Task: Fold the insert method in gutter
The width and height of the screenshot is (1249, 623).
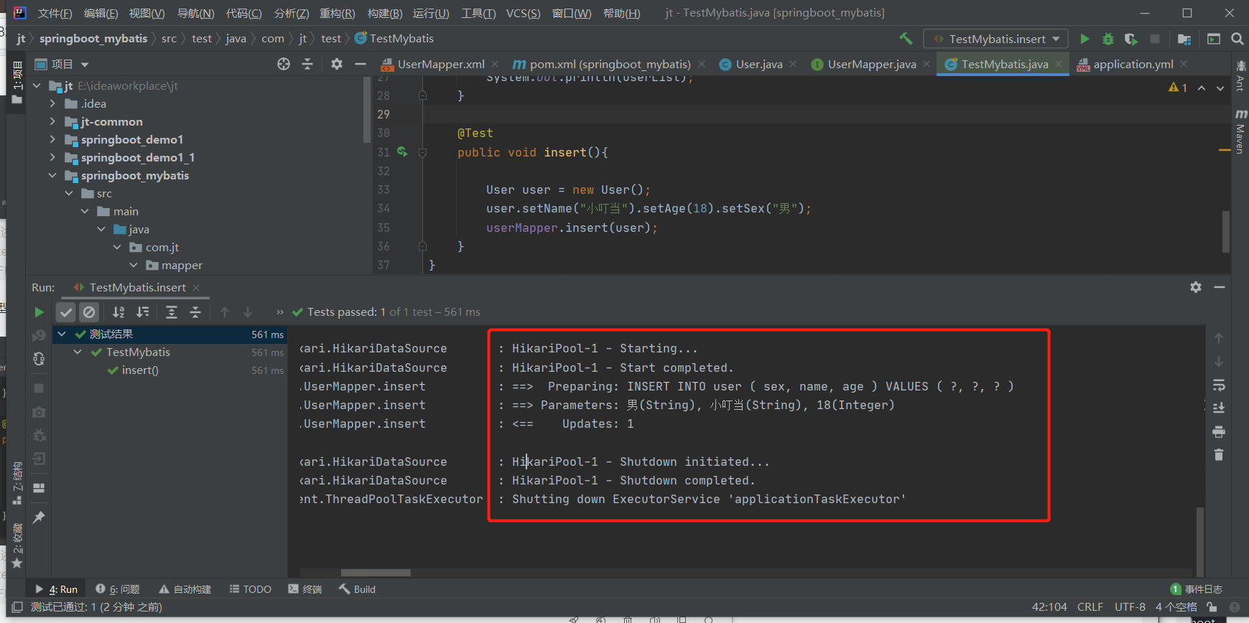Action: click(x=422, y=152)
